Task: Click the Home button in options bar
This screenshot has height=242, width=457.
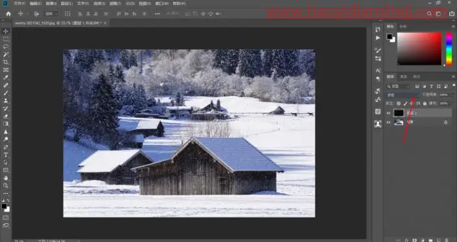Action: (x=8, y=14)
